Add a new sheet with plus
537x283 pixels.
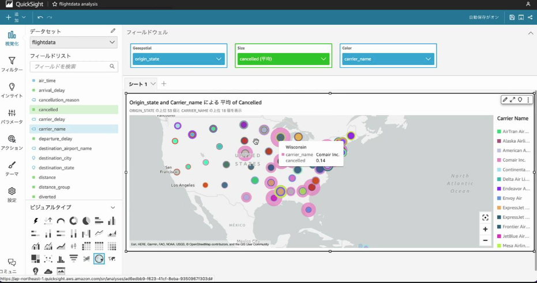coord(164,83)
